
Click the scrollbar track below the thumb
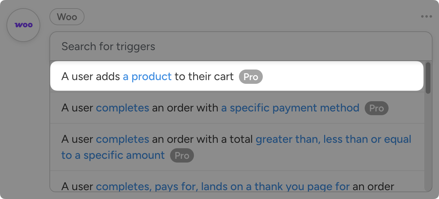click(428, 143)
